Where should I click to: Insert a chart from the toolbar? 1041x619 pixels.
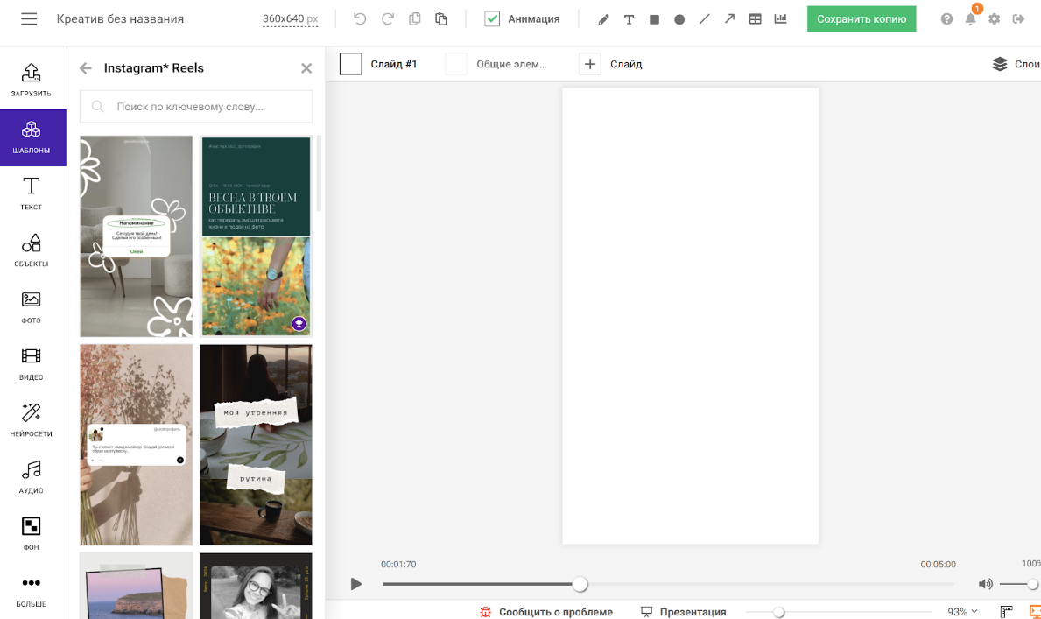(x=780, y=19)
